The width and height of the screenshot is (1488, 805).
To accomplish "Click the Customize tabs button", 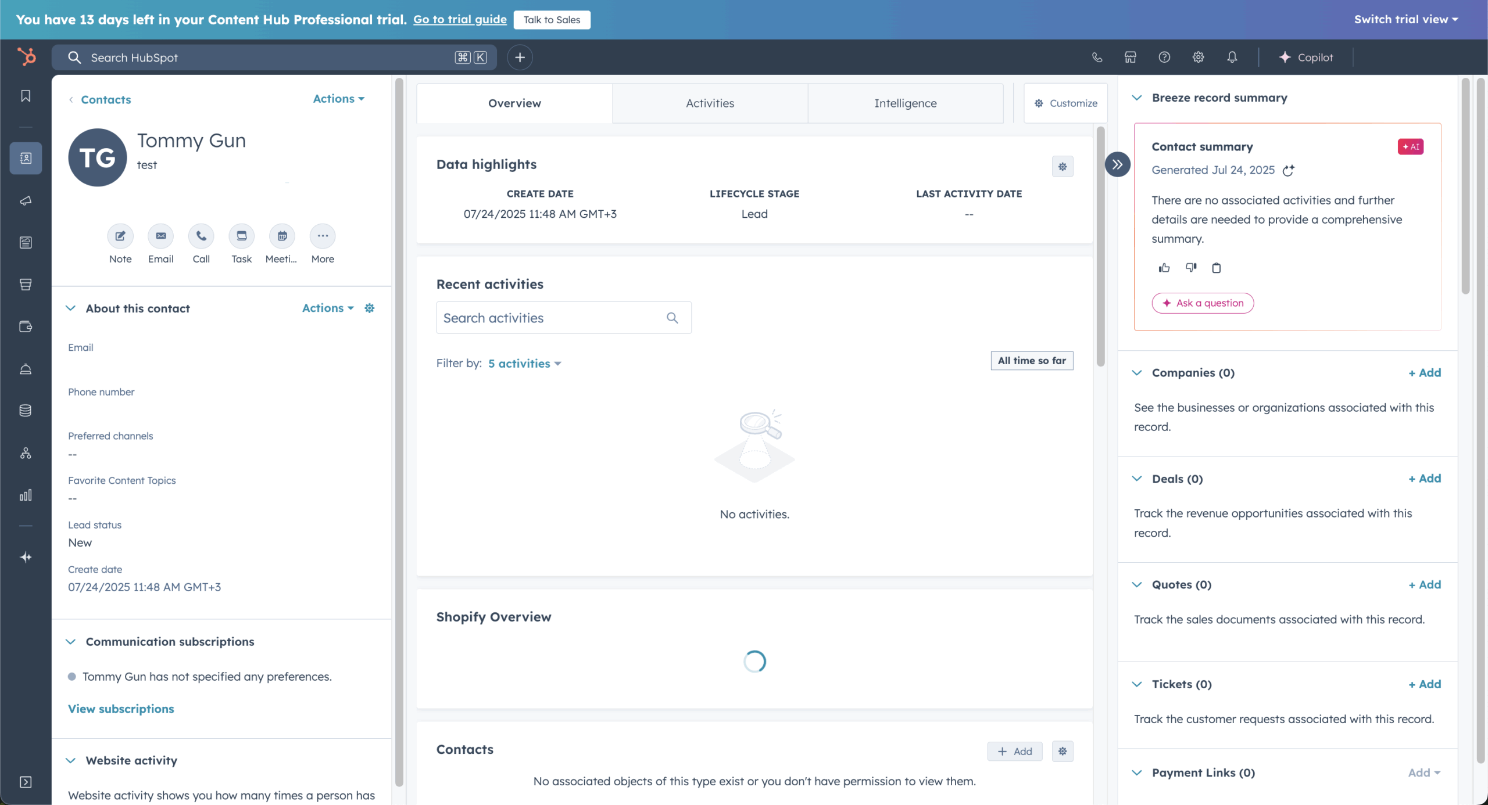I will tap(1065, 103).
